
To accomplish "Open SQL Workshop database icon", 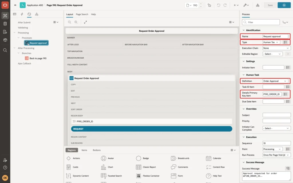I will click(x=5, y=24).
